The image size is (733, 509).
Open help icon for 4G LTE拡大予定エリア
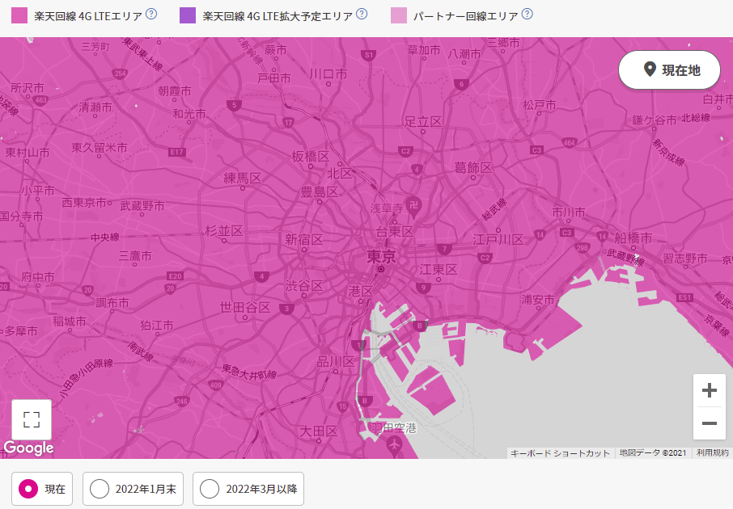click(x=362, y=14)
